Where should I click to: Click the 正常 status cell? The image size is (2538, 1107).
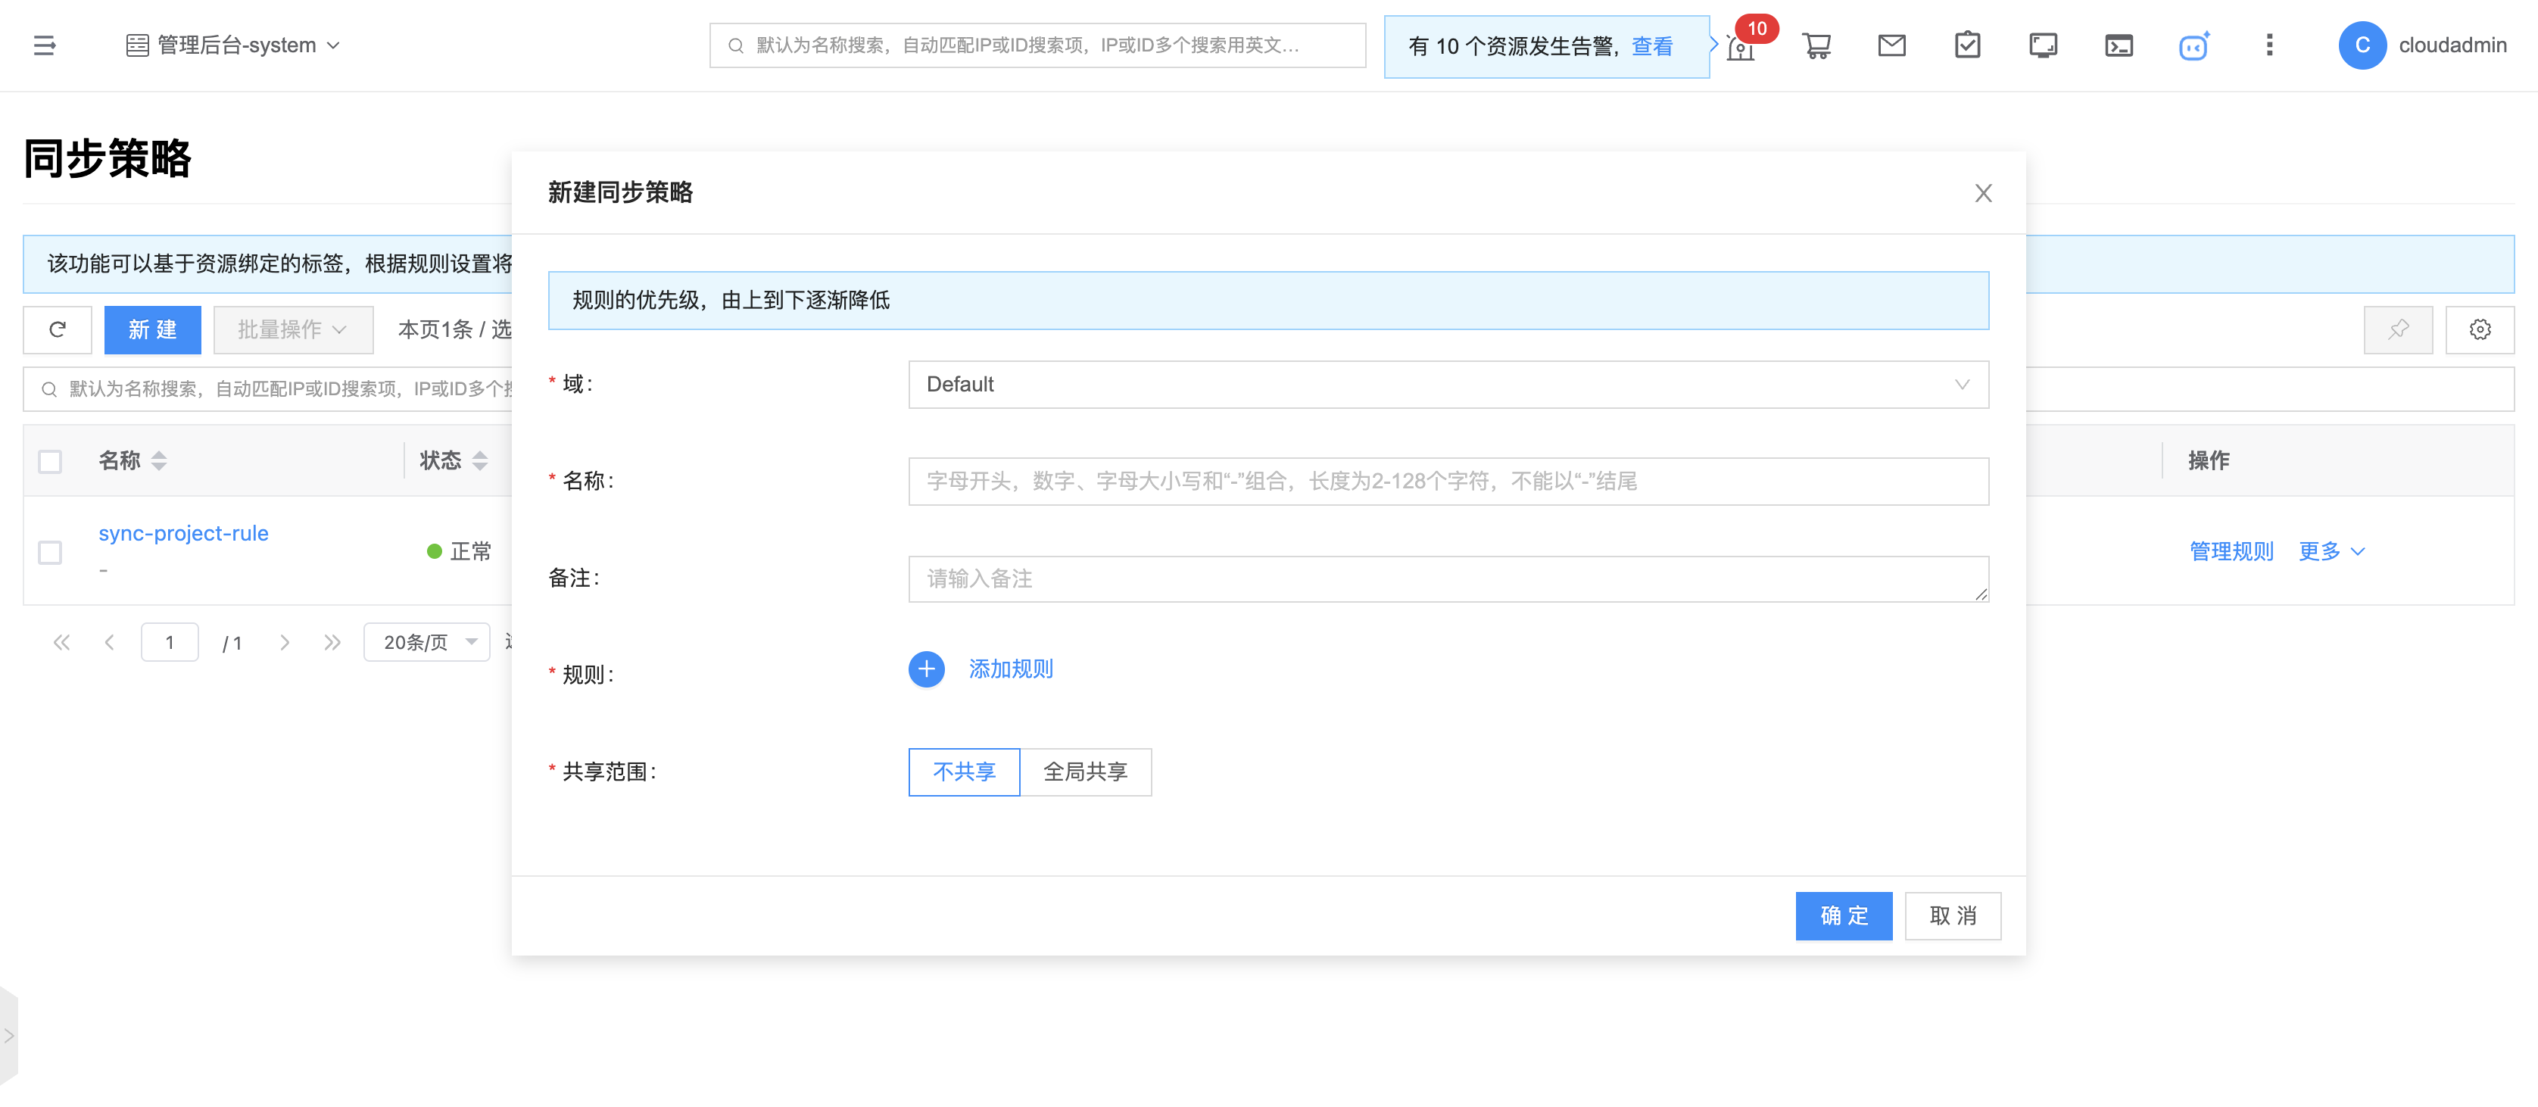point(459,551)
